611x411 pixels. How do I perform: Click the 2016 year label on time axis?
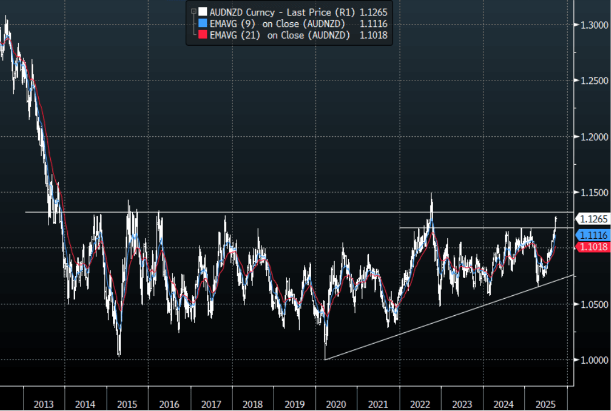pos(169,404)
